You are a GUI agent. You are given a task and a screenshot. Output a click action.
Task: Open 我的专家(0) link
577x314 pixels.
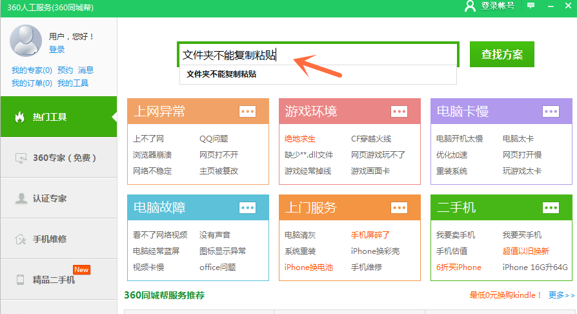point(32,70)
